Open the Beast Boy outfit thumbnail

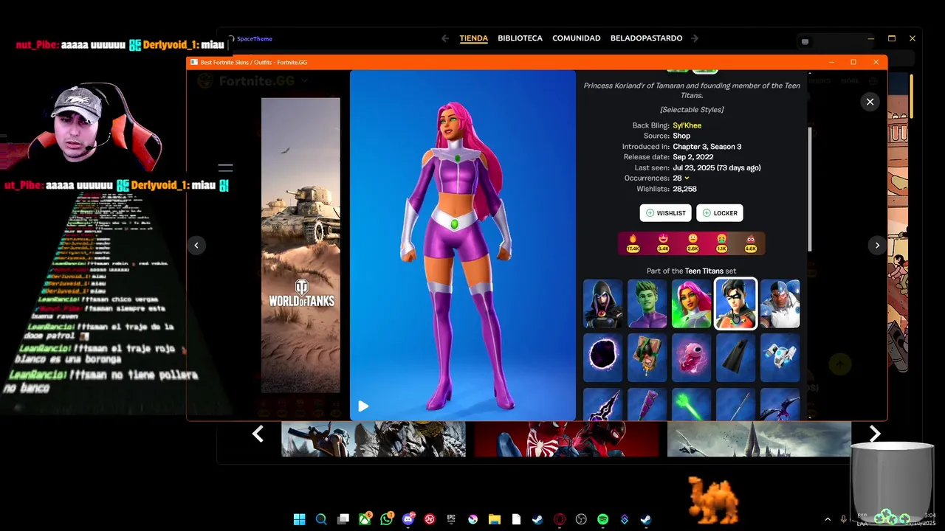click(647, 303)
